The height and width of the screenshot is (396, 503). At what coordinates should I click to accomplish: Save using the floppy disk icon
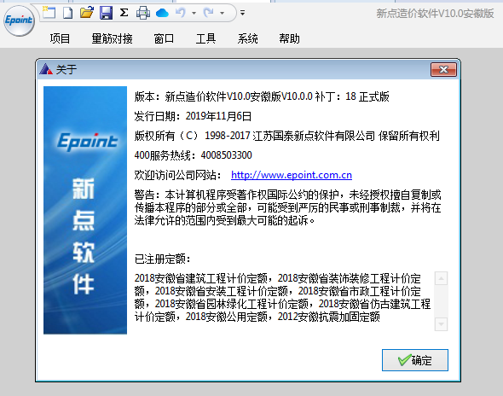click(x=106, y=13)
